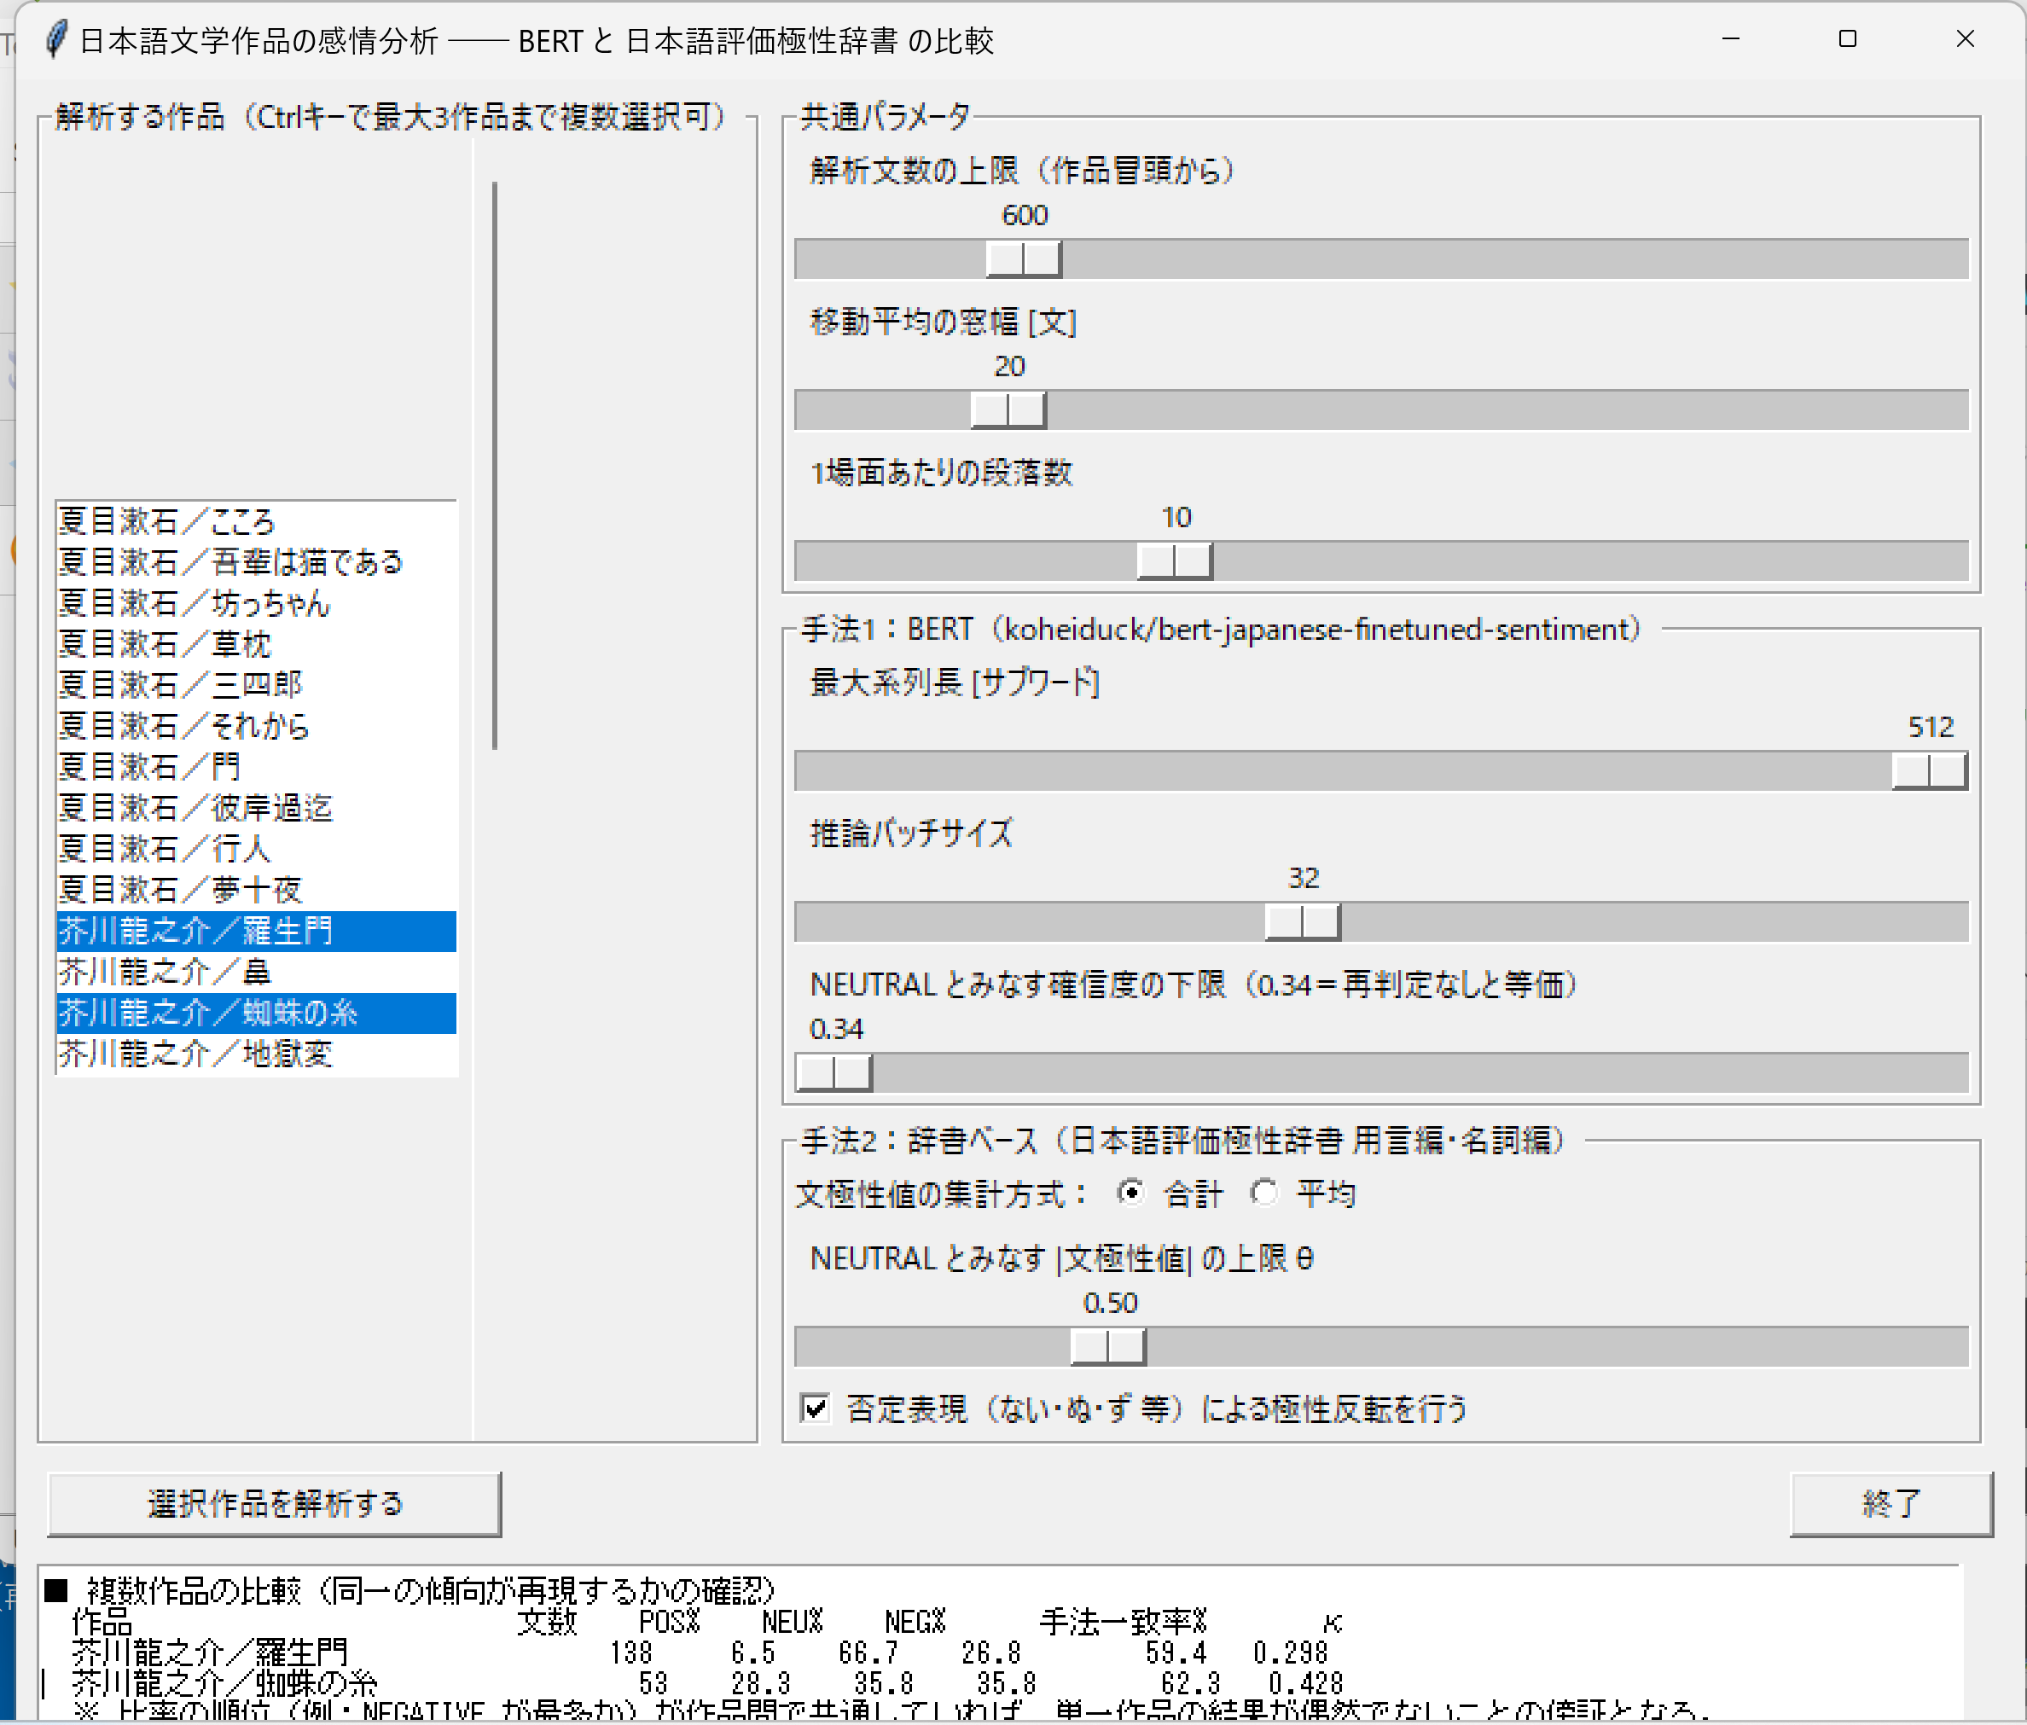This screenshot has width=2027, height=1725.
Task: Pick 夏目漱石／三四郎 list row
Action: 257,686
